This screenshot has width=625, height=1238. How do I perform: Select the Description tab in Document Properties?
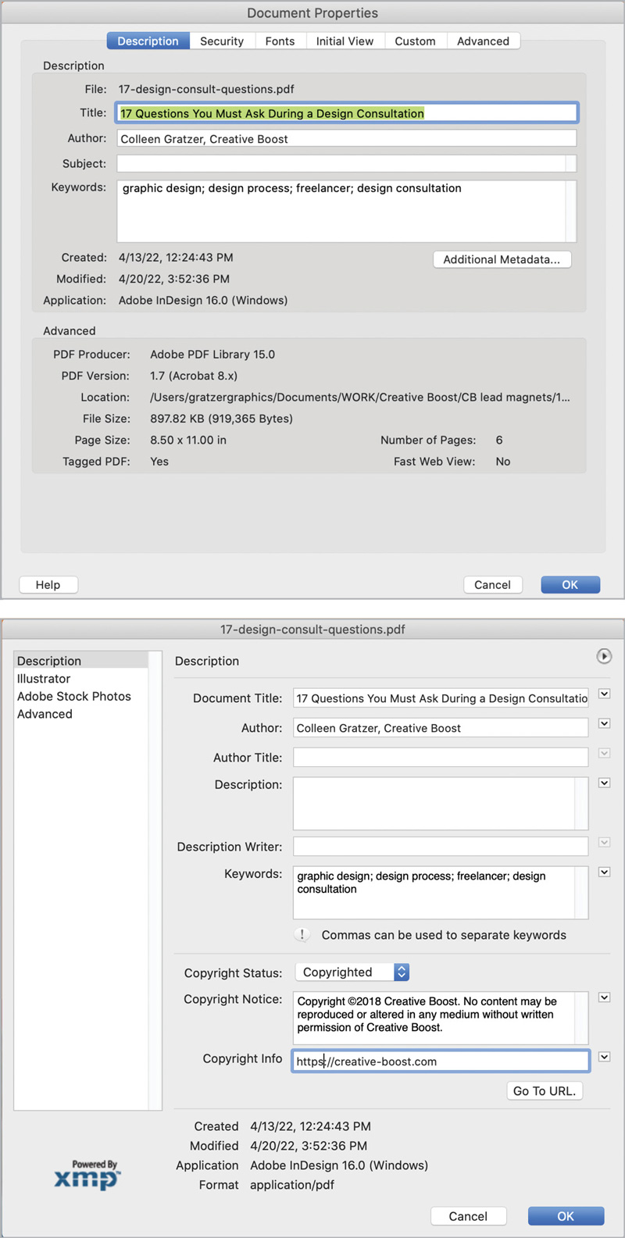(x=148, y=41)
